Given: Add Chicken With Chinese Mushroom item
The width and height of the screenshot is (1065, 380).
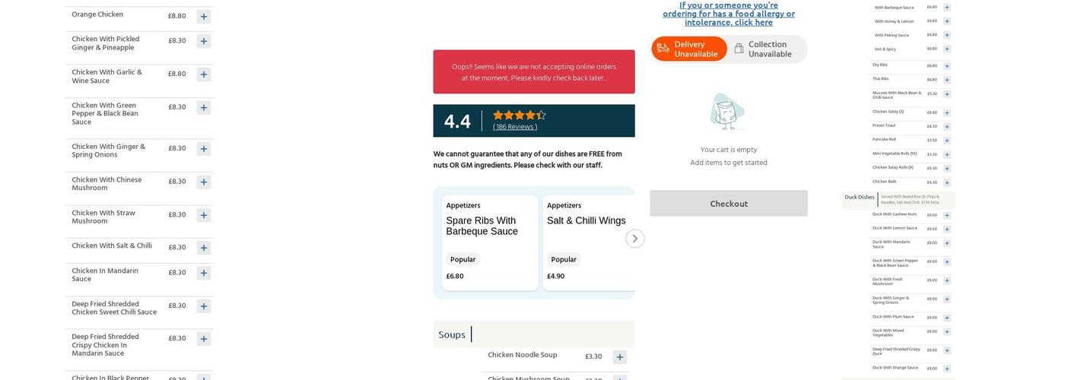Looking at the screenshot, I should click(x=203, y=182).
